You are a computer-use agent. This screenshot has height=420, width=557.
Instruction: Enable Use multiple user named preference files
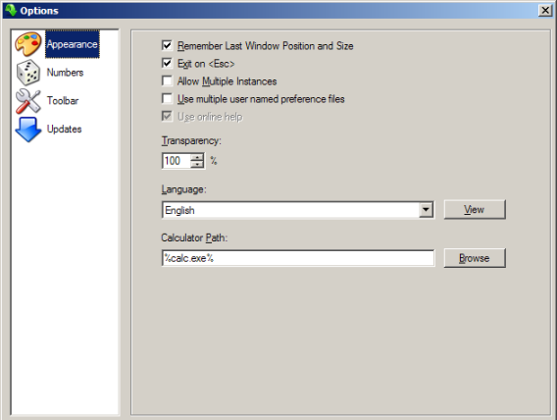point(167,98)
